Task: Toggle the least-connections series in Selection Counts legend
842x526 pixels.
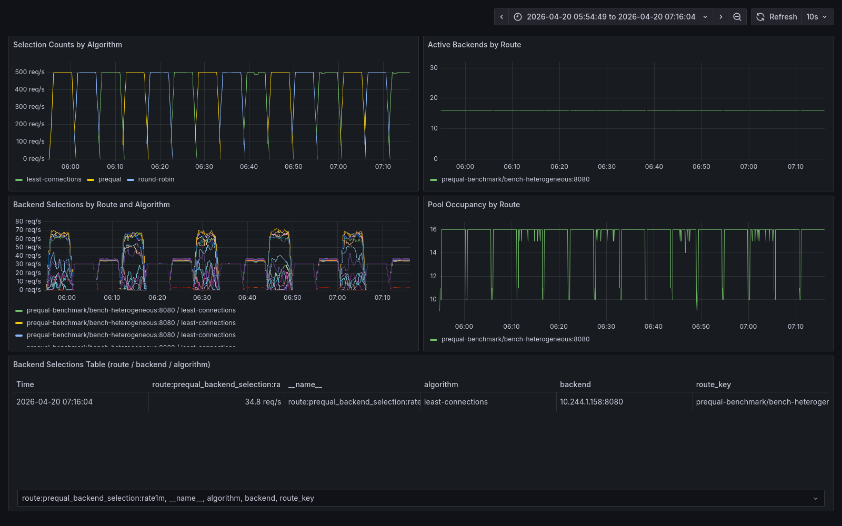Action: click(x=54, y=179)
